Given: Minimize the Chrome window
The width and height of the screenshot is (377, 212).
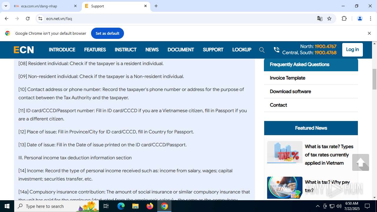Looking at the screenshot, I should (343, 6).
